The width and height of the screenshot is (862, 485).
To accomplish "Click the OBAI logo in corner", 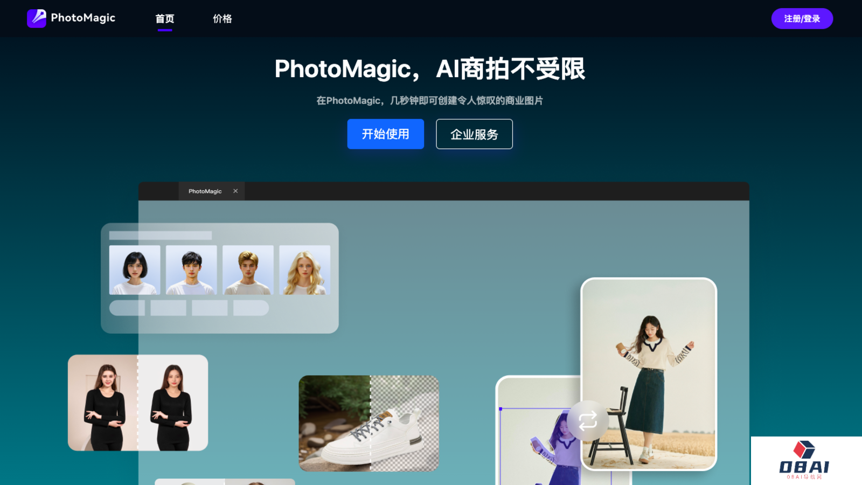I will tap(804, 460).
